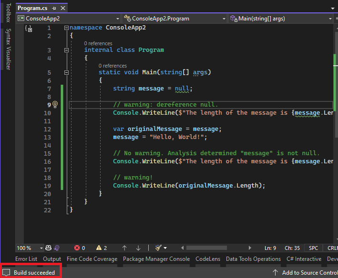Collapse the Program class block

(66, 50)
